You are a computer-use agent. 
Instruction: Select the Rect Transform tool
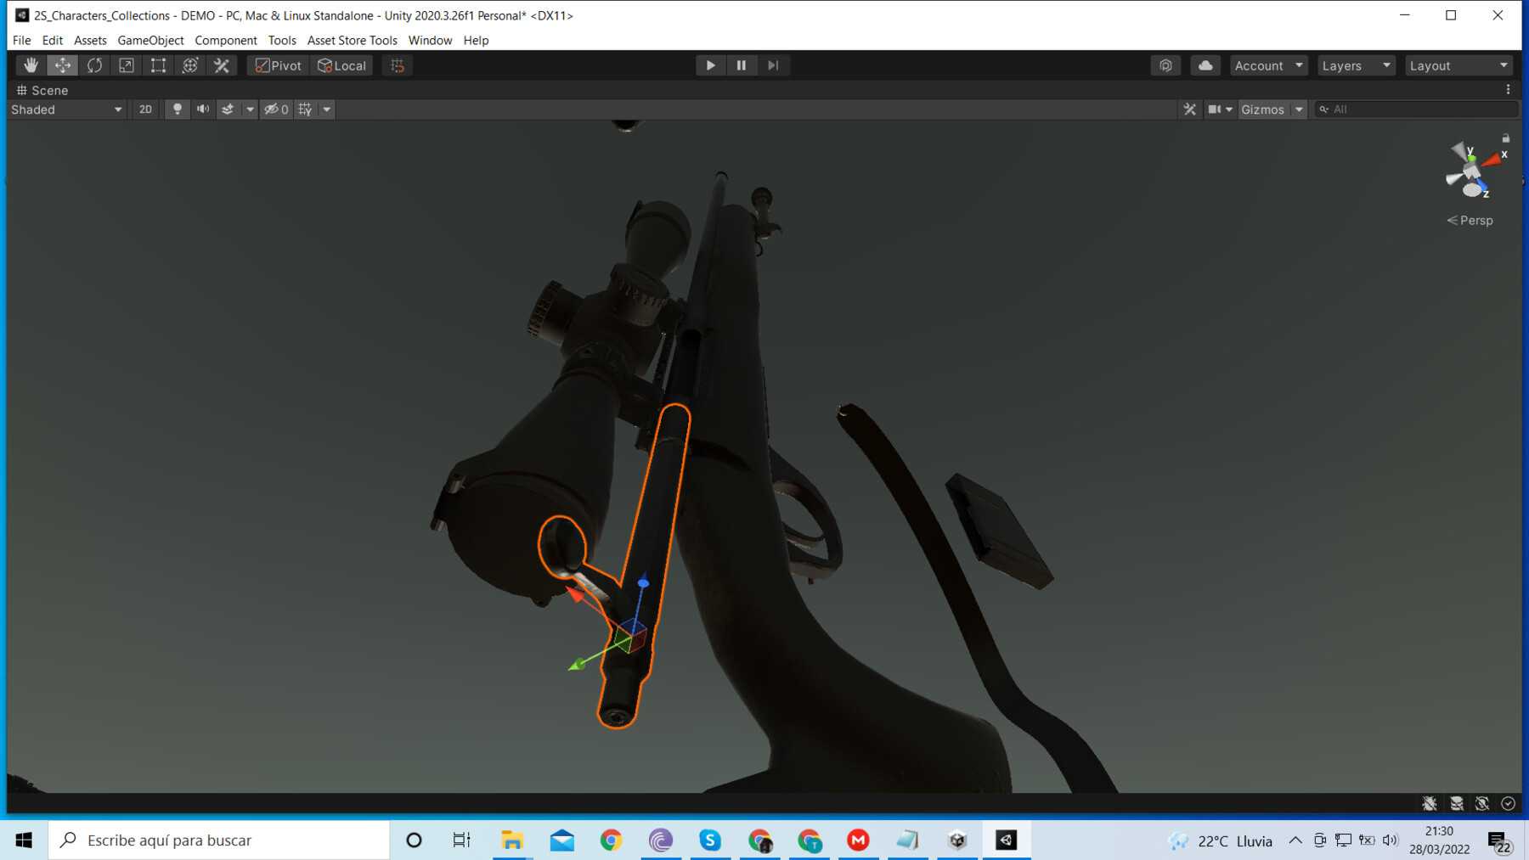[x=158, y=65]
